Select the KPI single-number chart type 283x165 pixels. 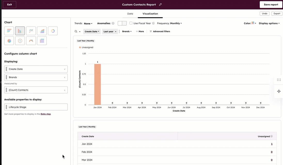click(x=20, y=41)
